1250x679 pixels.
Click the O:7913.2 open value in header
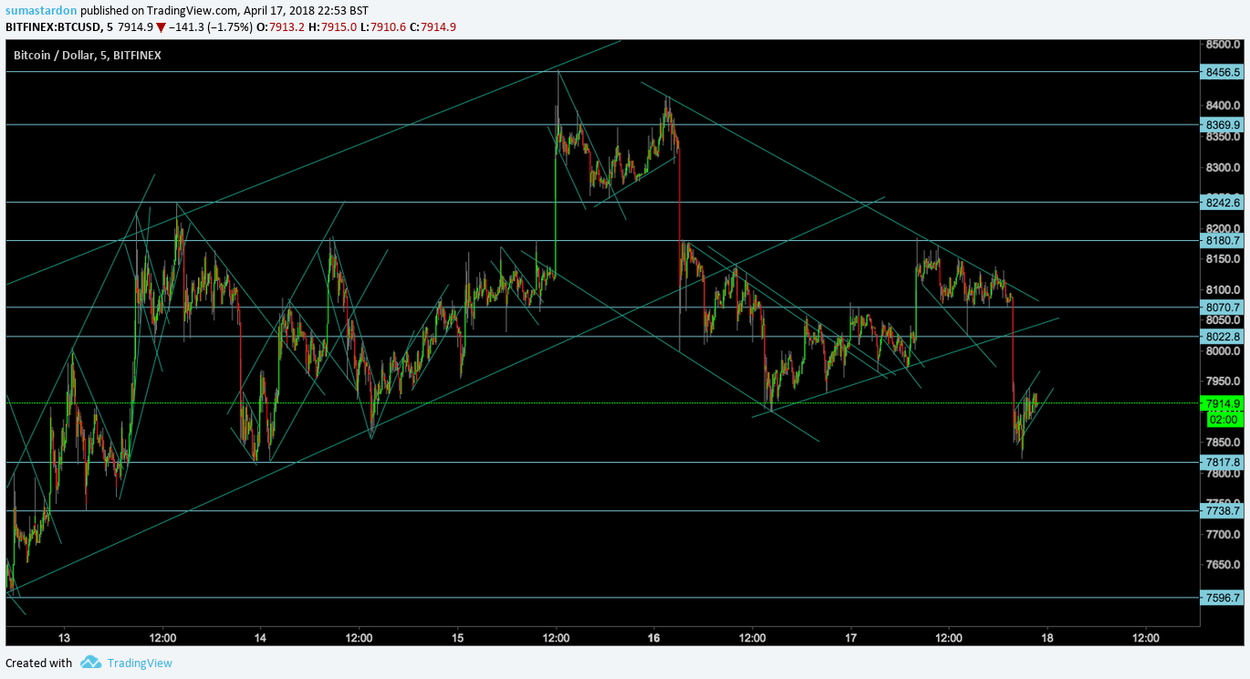tap(280, 26)
